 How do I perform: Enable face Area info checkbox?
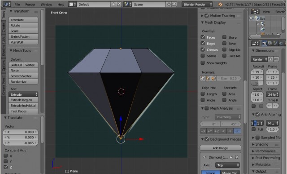tap(224, 94)
